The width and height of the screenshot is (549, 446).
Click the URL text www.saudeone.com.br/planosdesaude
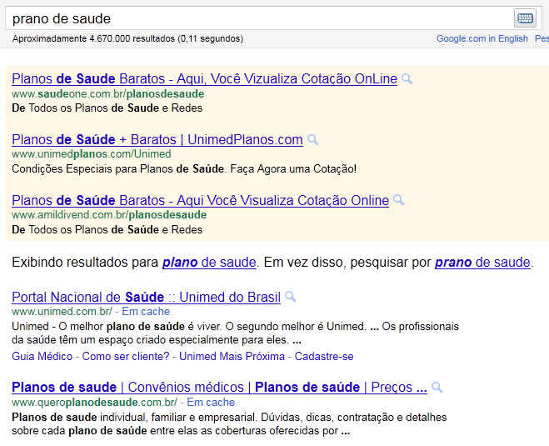coord(107,94)
